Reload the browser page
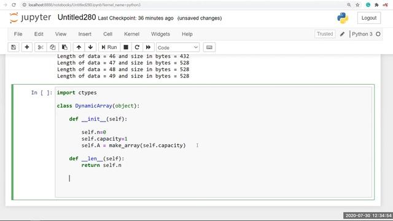This screenshot has height=221, width=393. [14, 5]
